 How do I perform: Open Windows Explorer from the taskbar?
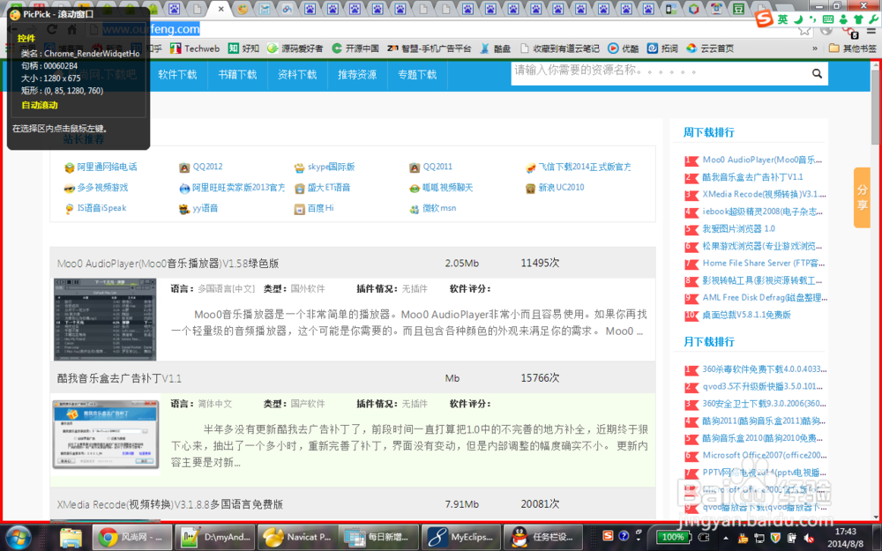tap(71, 538)
